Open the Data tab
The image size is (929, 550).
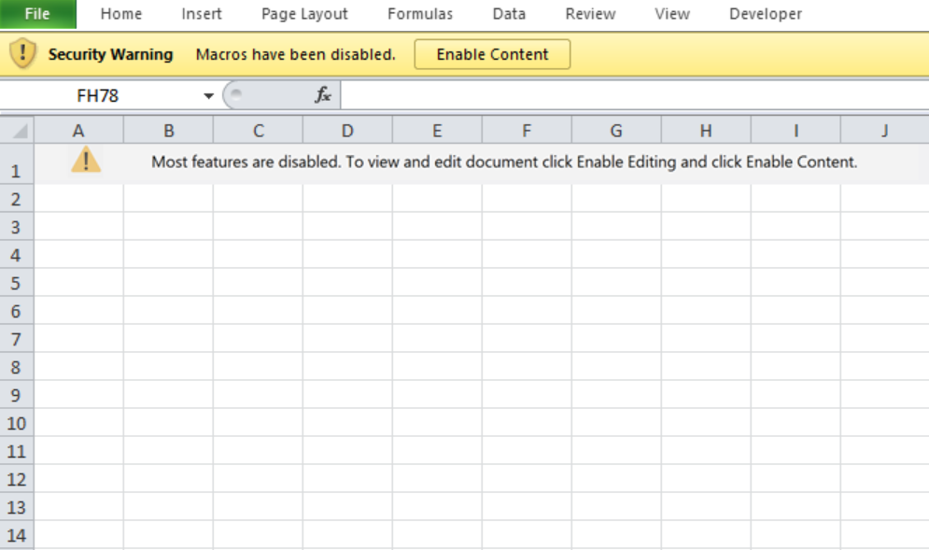pos(509,14)
